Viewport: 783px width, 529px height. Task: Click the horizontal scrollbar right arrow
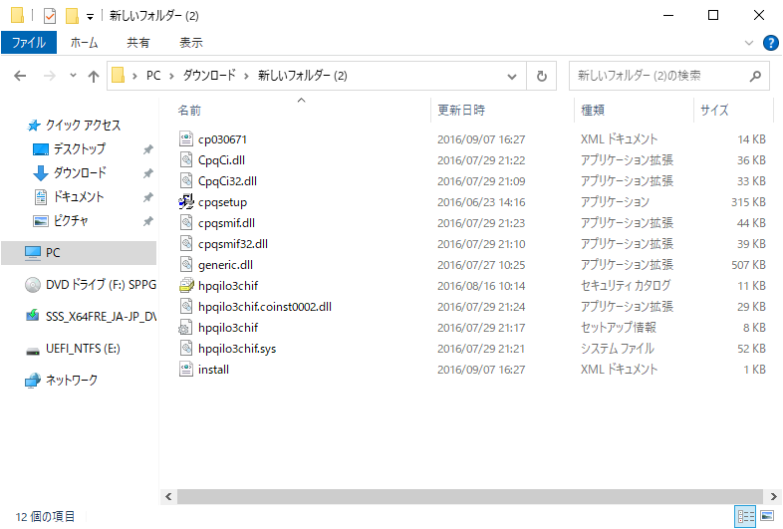click(x=773, y=496)
